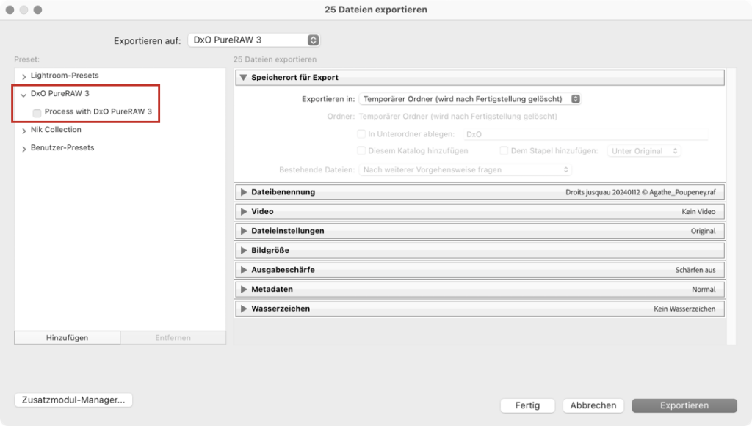Image resolution: width=752 pixels, height=426 pixels.
Task: Expand the Wasserzeichen section
Action: coord(244,309)
